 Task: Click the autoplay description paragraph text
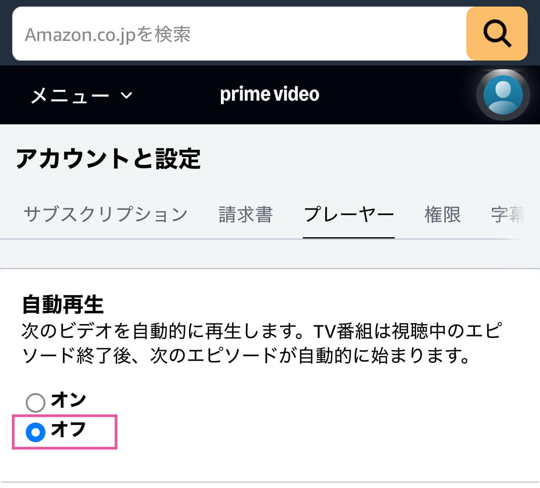point(262,343)
